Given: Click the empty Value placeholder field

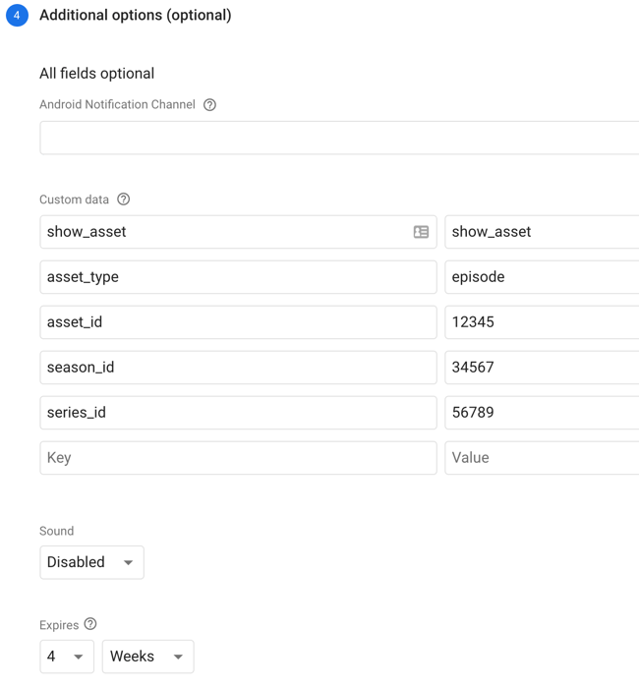Looking at the screenshot, I should 542,457.
